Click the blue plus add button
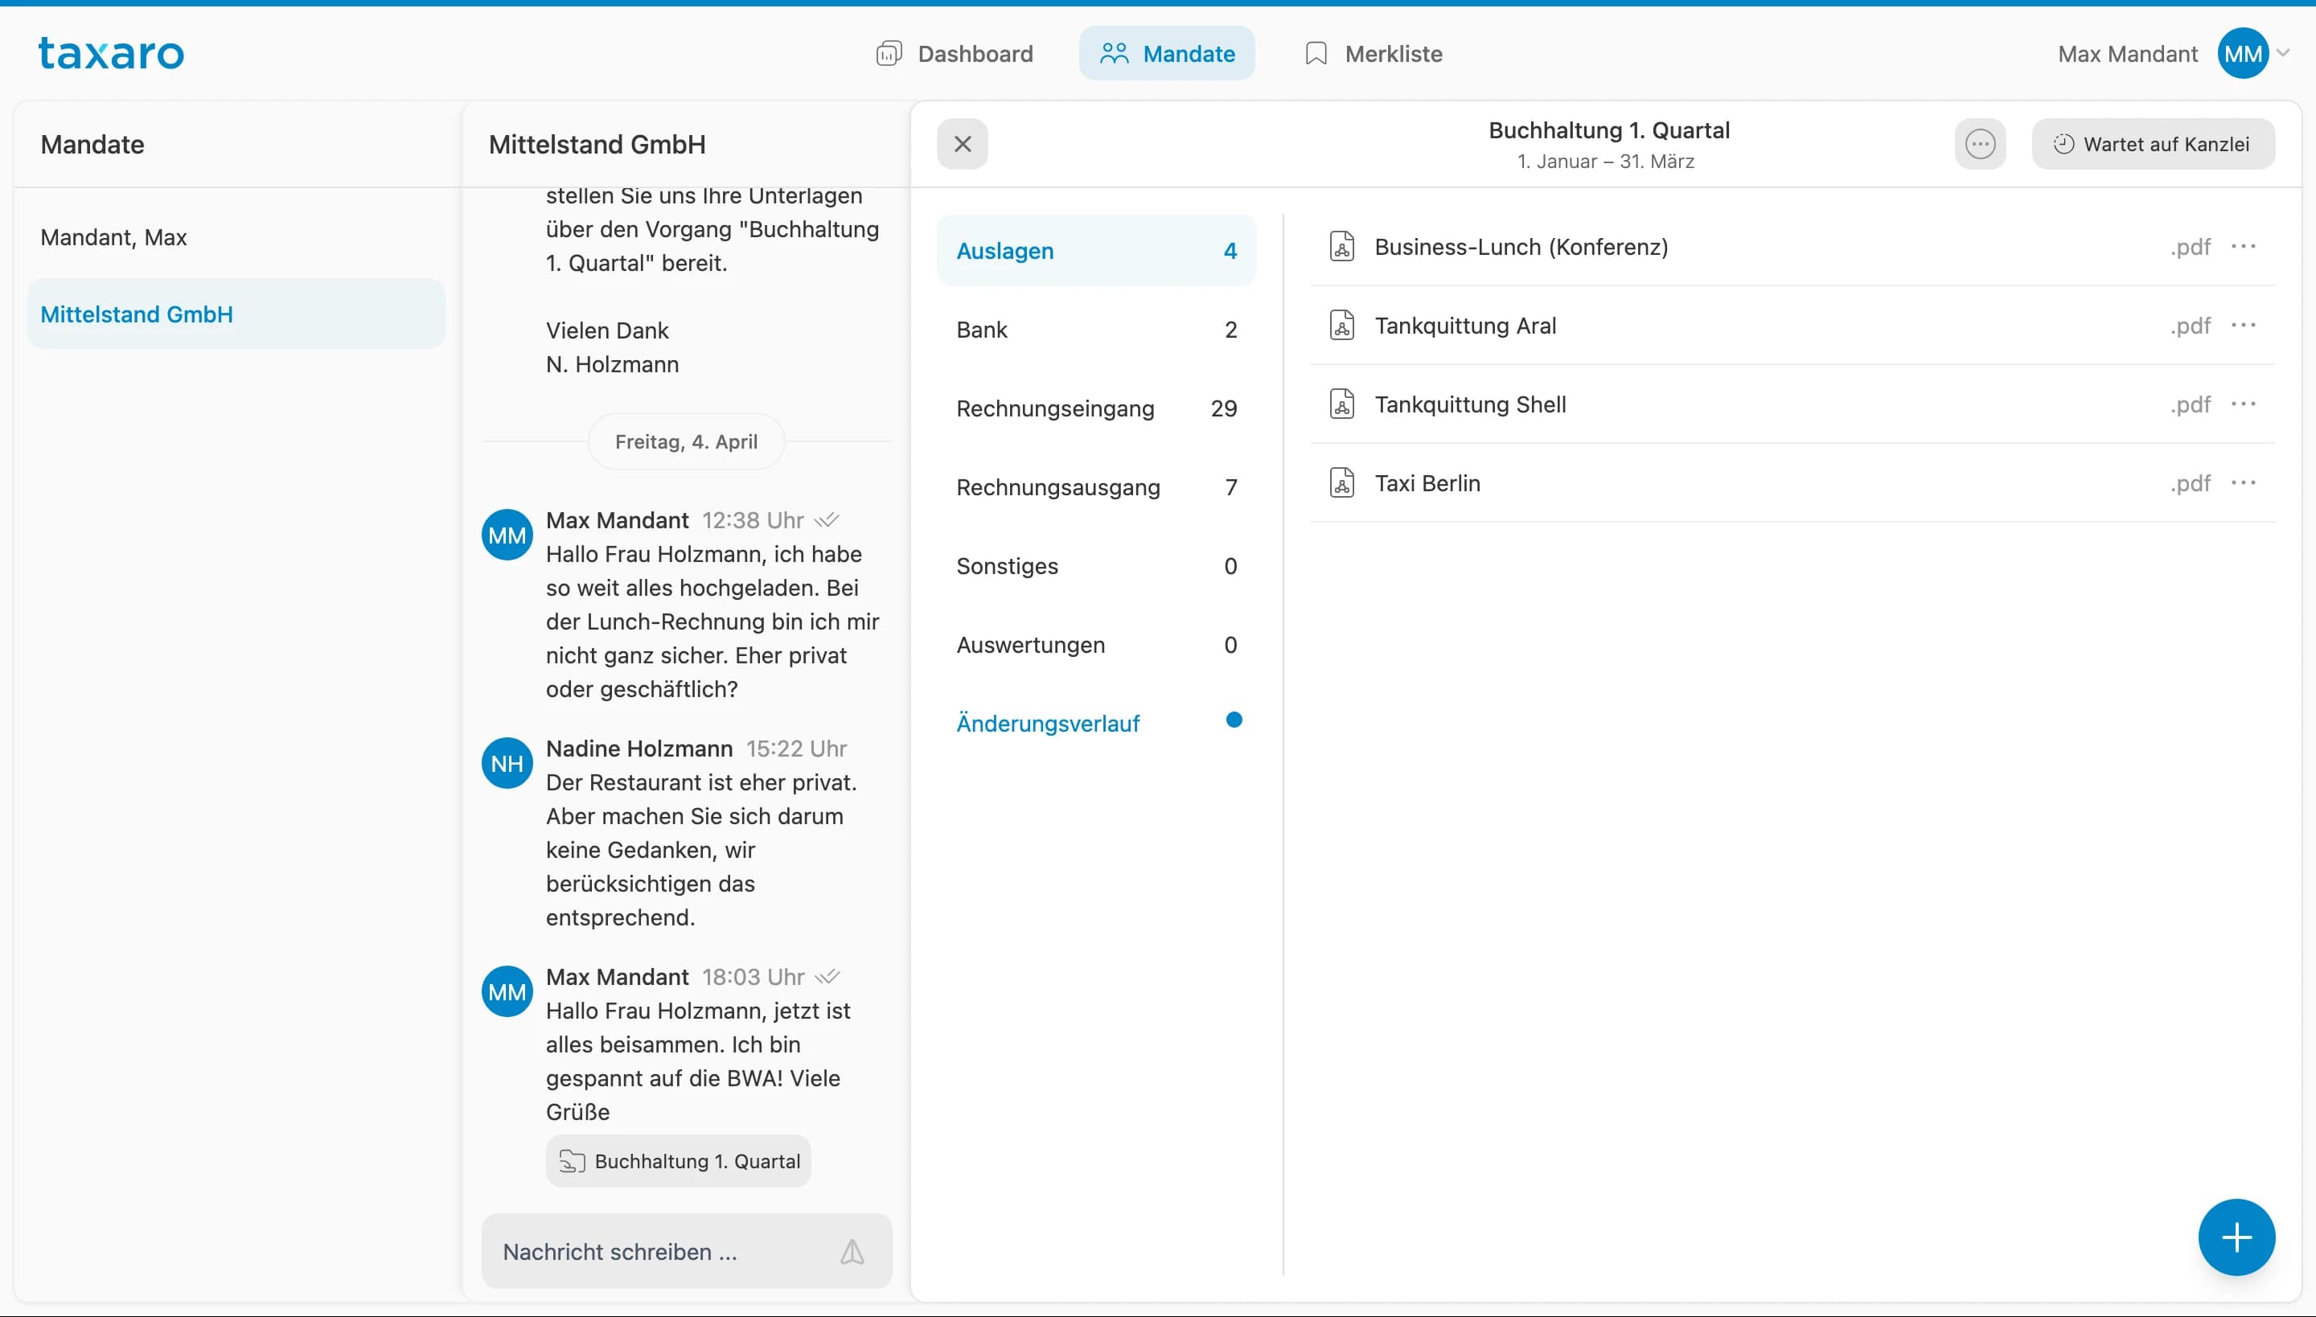The width and height of the screenshot is (2316, 1317). click(x=2236, y=1237)
